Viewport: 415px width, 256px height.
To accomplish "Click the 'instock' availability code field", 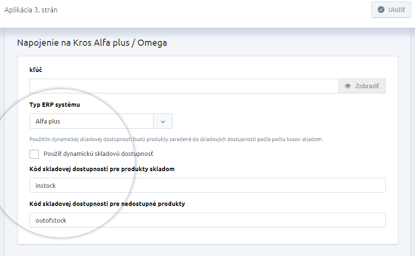I will click(x=207, y=185).
